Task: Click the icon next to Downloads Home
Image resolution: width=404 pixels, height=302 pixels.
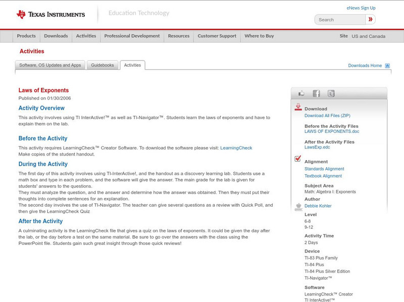Action: click(x=387, y=65)
